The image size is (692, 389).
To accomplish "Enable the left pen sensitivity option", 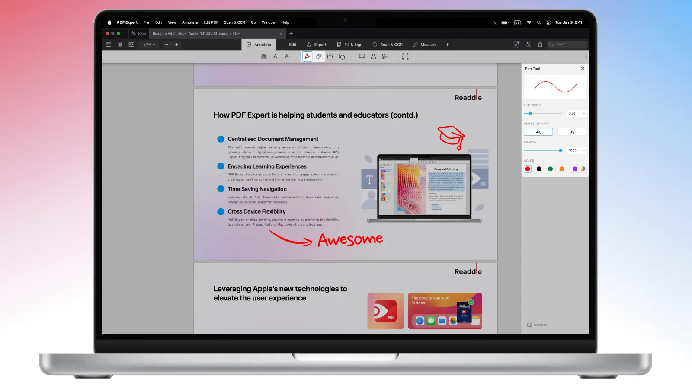I will pyautogui.click(x=538, y=132).
